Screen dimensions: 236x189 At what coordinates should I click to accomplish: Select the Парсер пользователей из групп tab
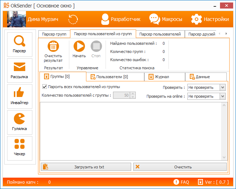[x=103, y=34]
